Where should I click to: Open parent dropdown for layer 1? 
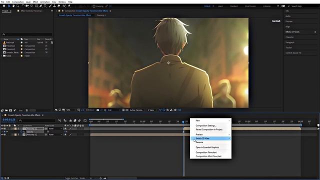(55, 129)
